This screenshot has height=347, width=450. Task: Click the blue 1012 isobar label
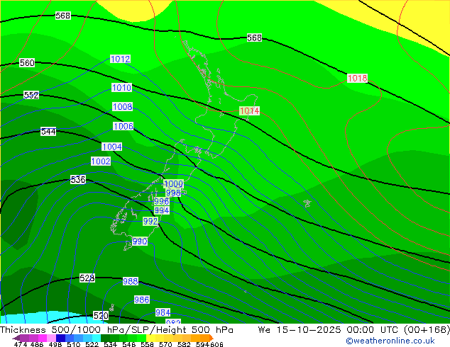click(120, 59)
